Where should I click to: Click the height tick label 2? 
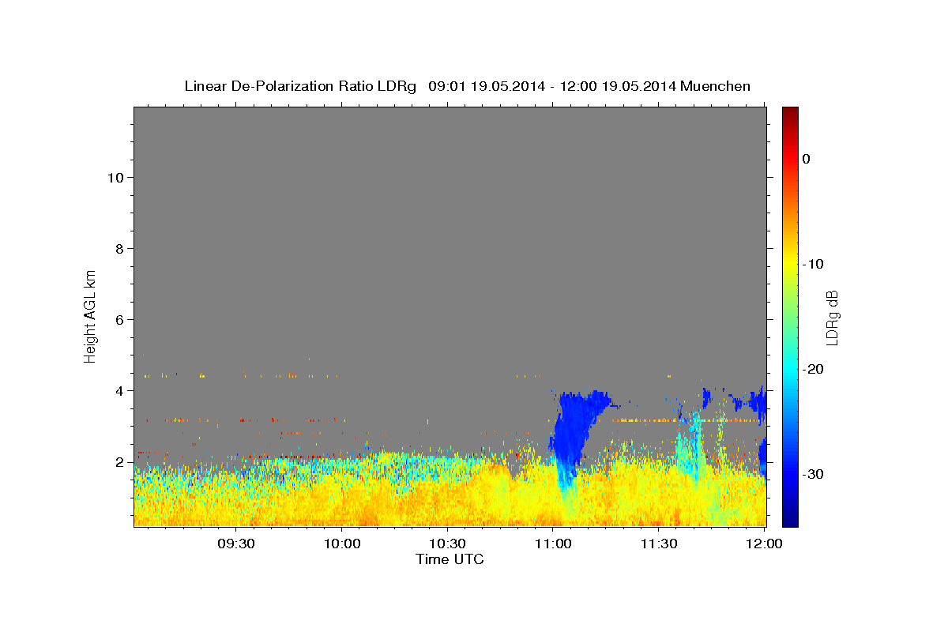coord(120,462)
